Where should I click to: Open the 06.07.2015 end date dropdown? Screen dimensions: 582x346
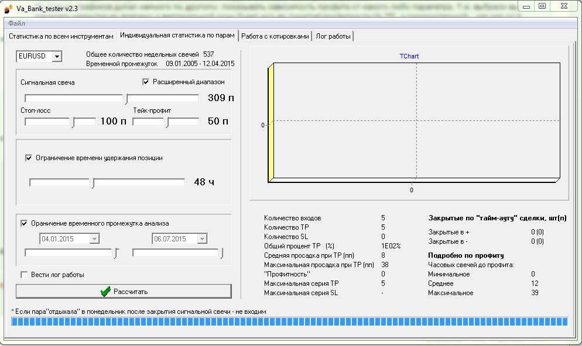(202, 239)
